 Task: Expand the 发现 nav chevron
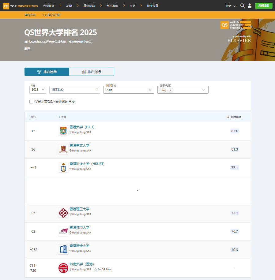point(78,6)
